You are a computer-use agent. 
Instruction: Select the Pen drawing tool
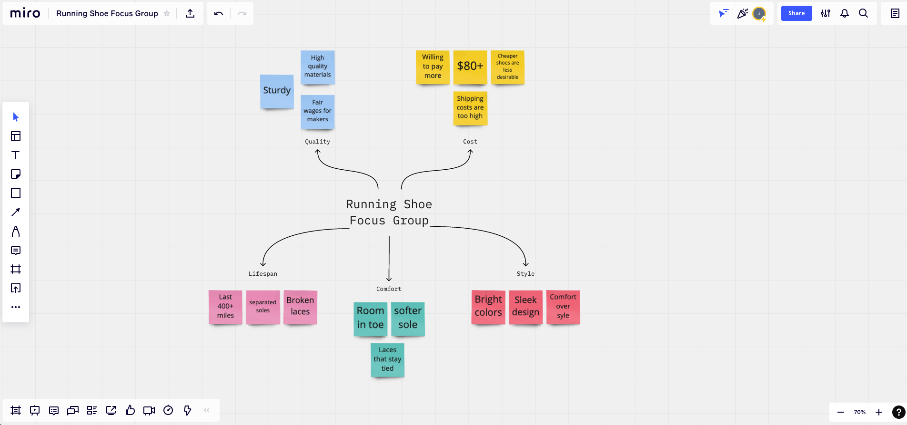click(x=16, y=232)
